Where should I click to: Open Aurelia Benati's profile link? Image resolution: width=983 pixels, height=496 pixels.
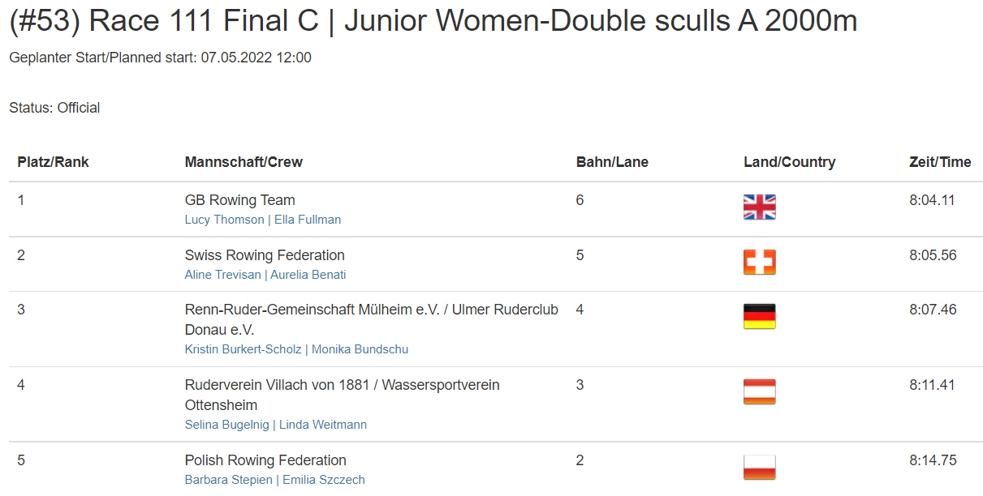point(308,275)
